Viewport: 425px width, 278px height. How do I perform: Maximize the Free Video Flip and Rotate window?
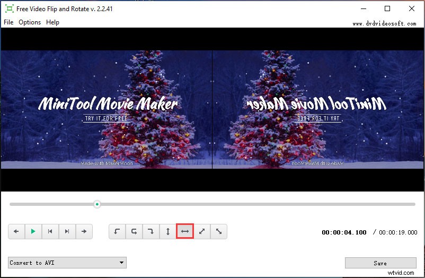coord(387,8)
